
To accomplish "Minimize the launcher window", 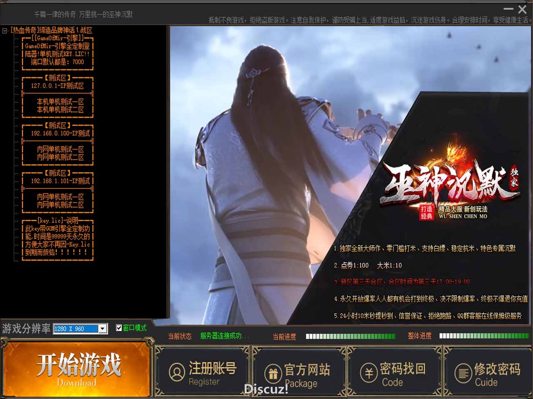I will pyautogui.click(x=508, y=9).
